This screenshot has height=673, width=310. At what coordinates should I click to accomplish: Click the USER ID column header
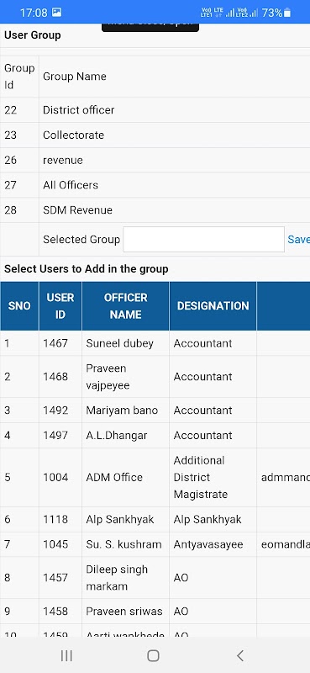60,306
